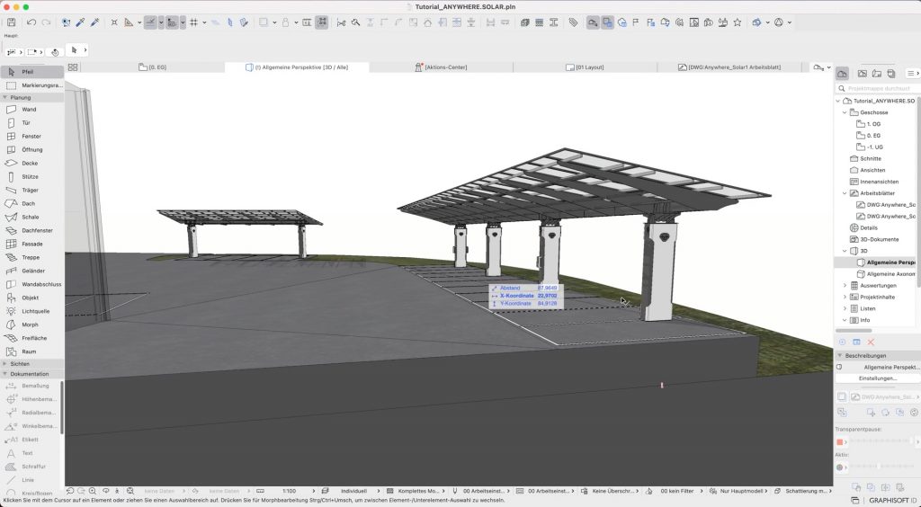The width and height of the screenshot is (921, 507).
Task: Click the Save icon in toolbar
Action: click(12, 22)
